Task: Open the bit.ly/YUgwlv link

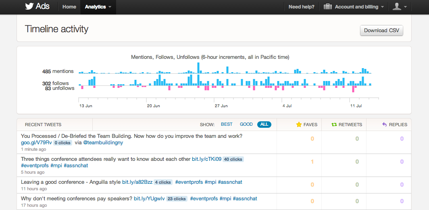Action: tap(149, 199)
